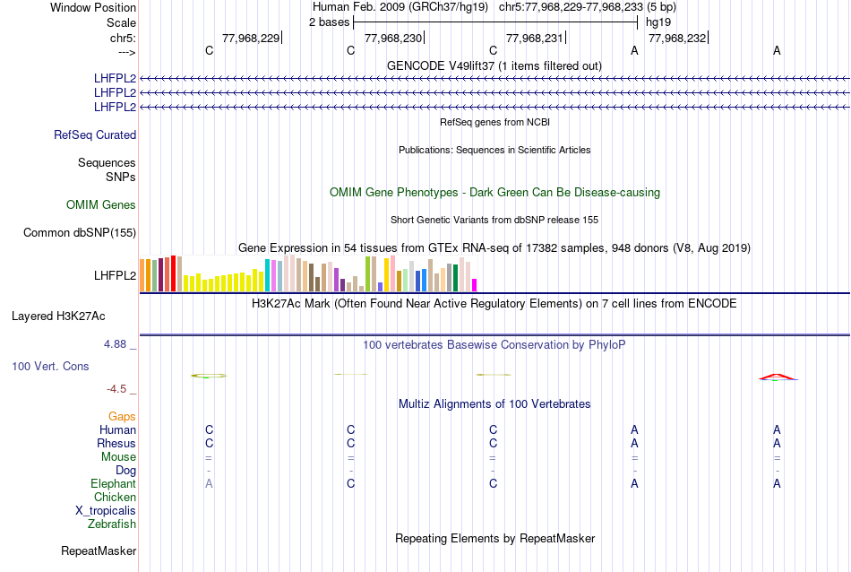This screenshot has width=851, height=572.
Task: Click the magenta GTEx bar at chart's end
Action: [x=475, y=285]
